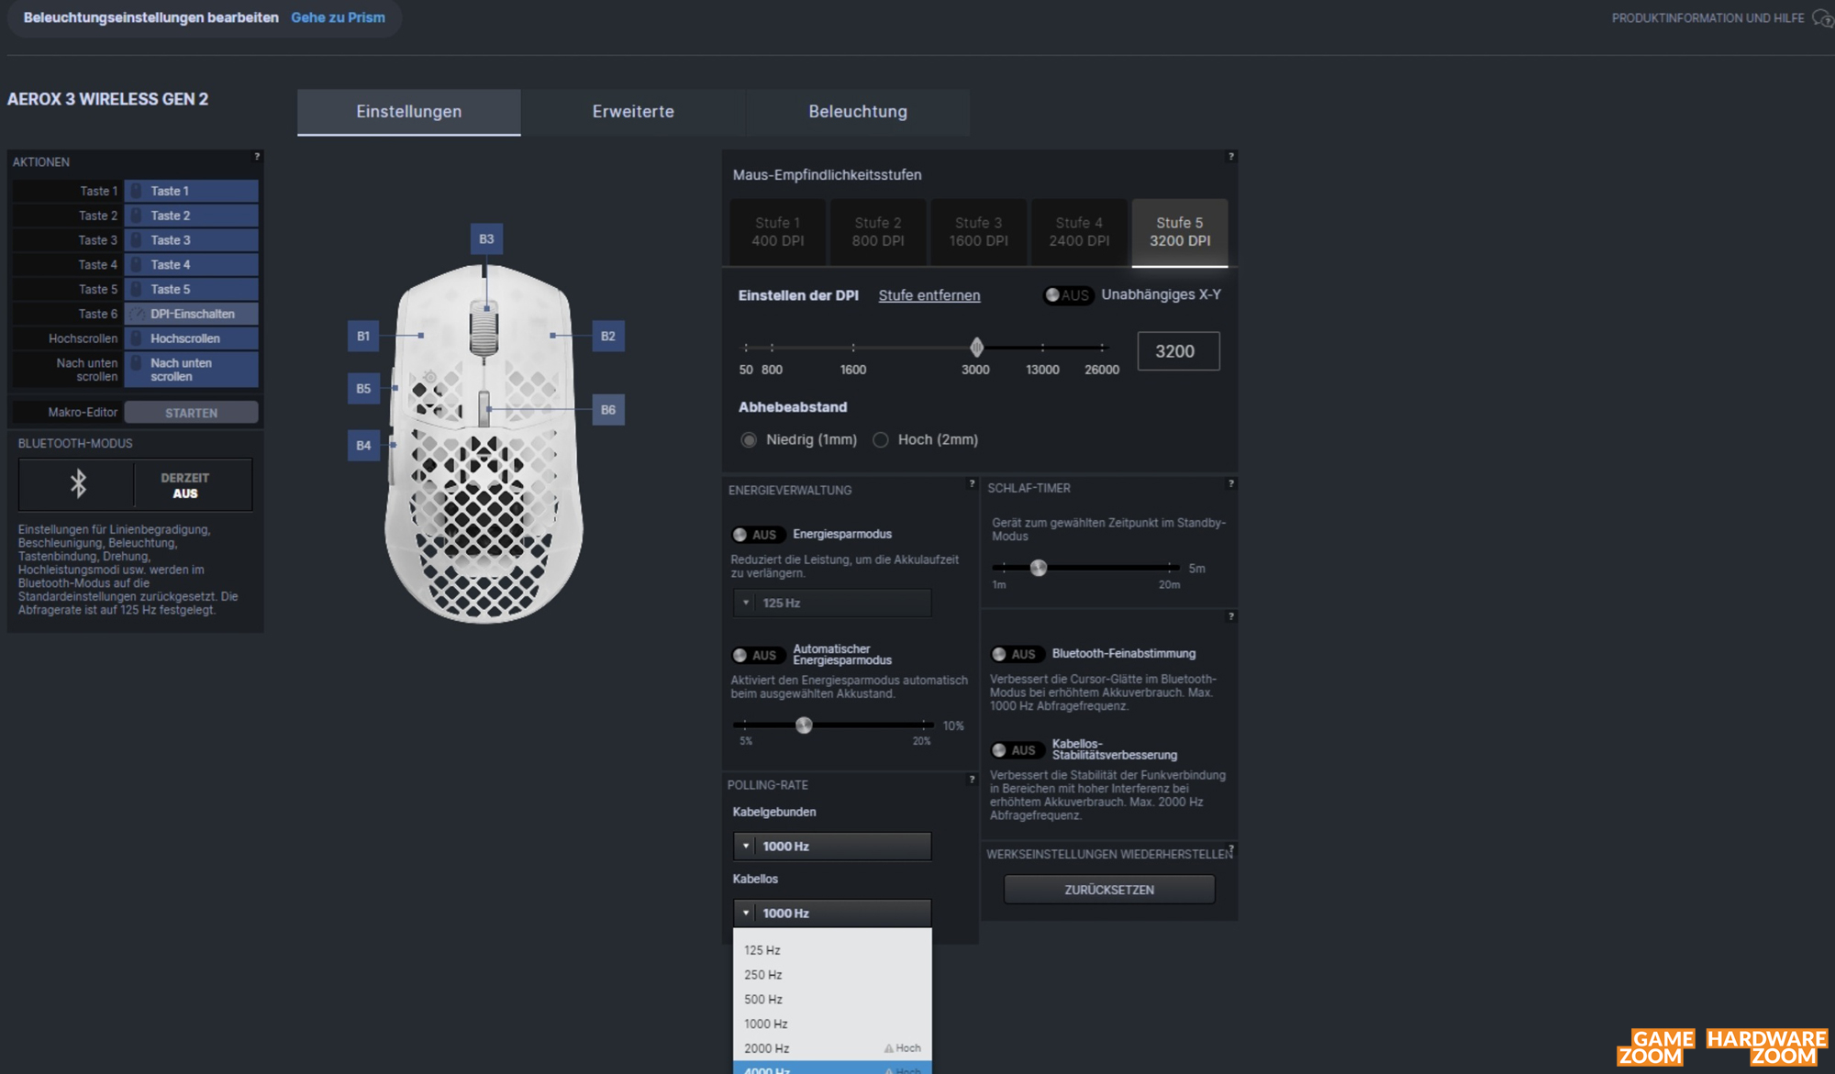
Task: Open the Taste 3 action dropdown
Action: click(191, 240)
